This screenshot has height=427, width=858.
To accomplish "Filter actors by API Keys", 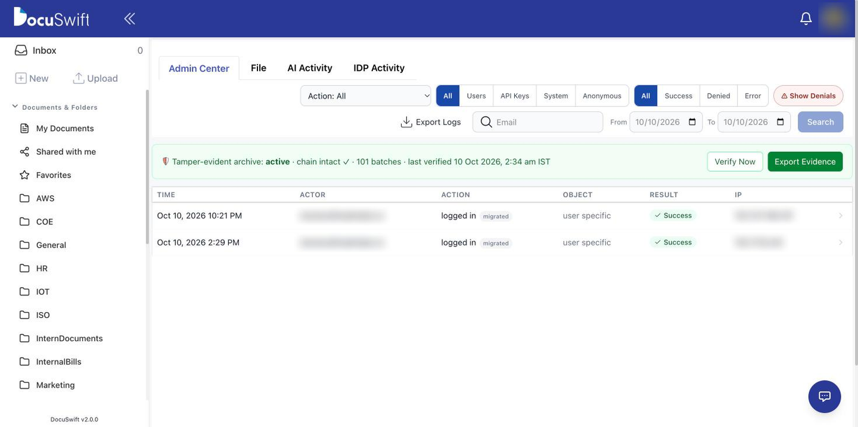I will pyautogui.click(x=515, y=96).
